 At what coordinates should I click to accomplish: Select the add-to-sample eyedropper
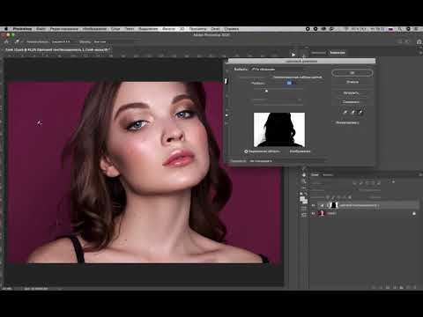point(352,112)
